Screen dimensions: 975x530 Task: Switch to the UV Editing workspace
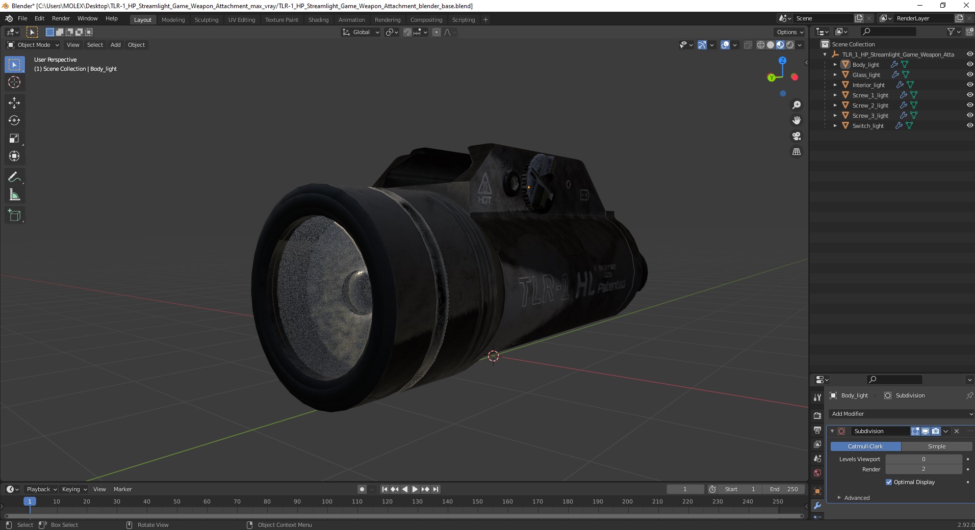point(242,20)
